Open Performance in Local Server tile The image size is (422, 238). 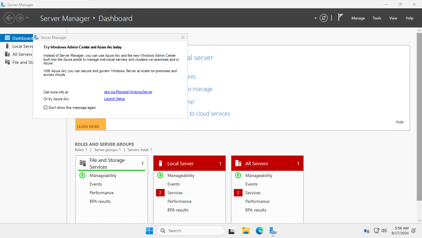[179, 201]
